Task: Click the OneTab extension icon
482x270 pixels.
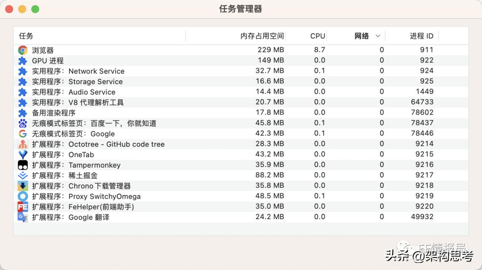Action: click(23, 154)
